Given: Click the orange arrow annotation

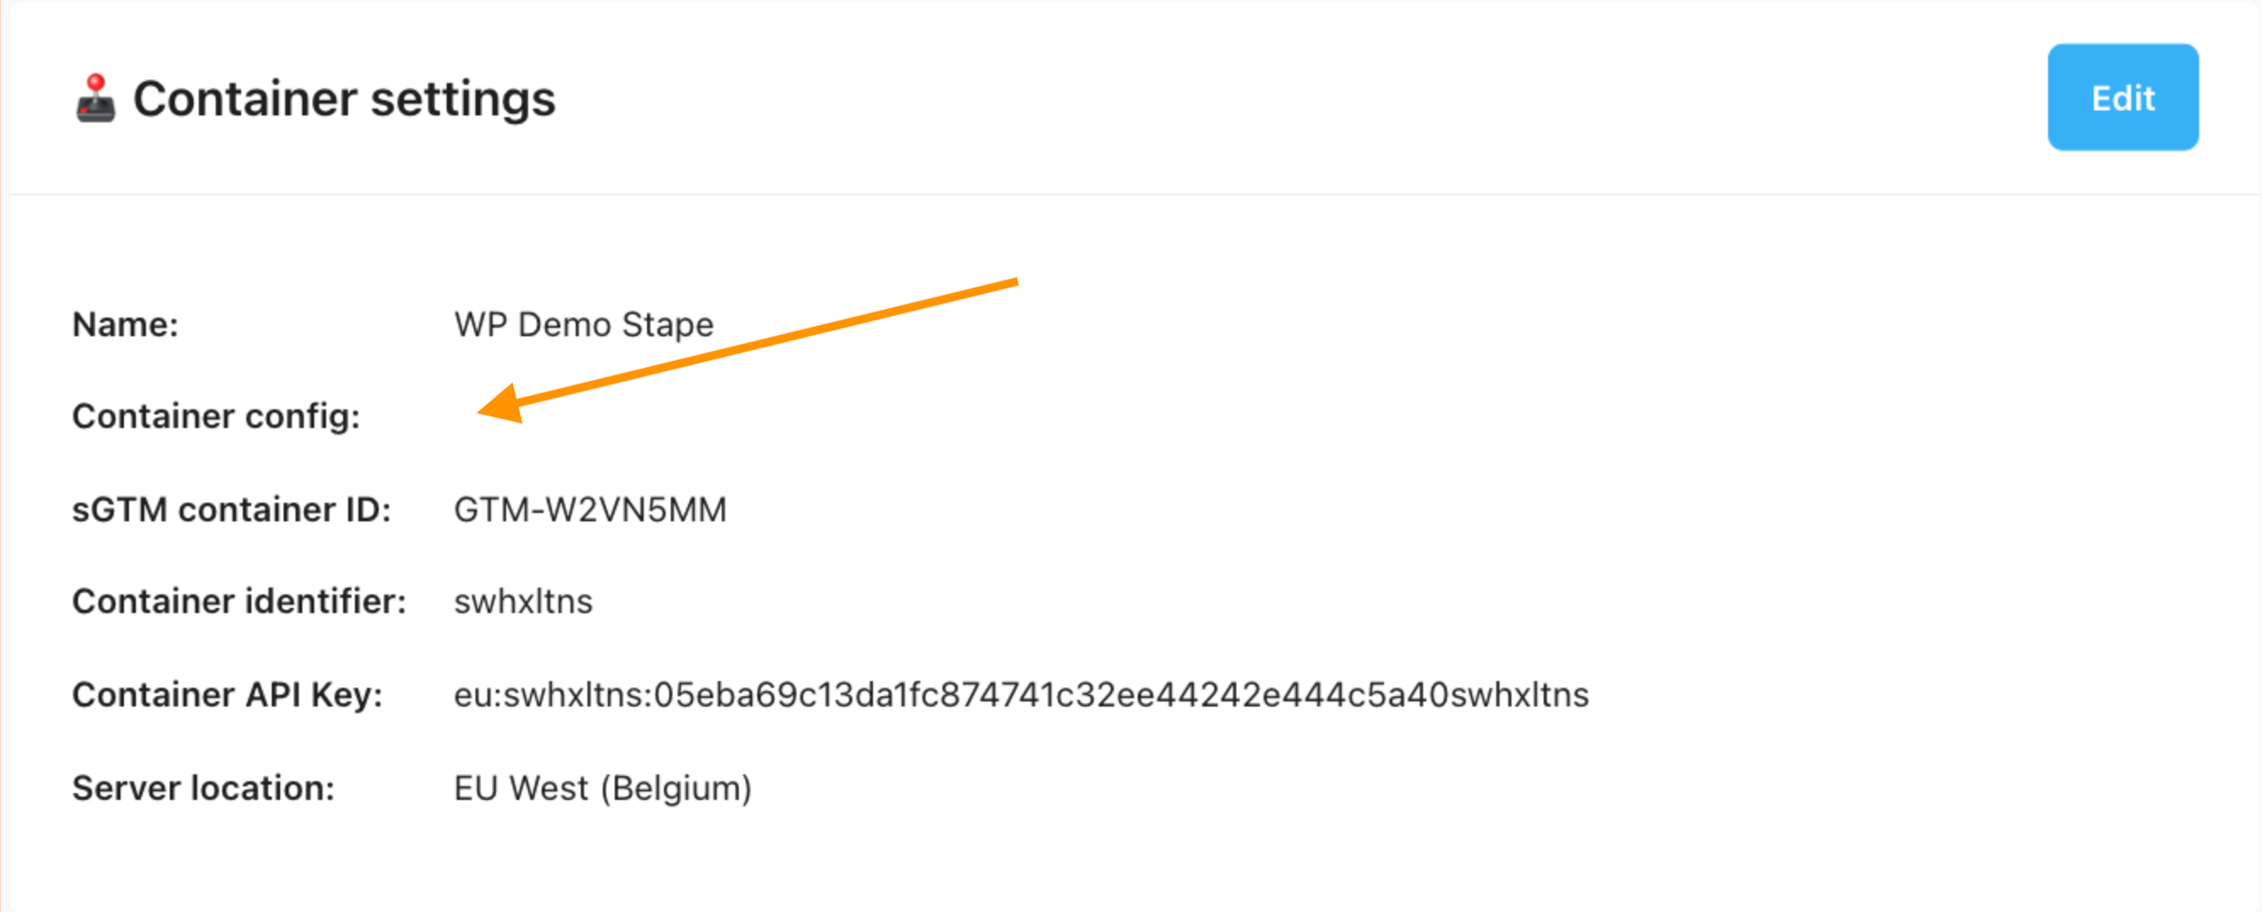Looking at the screenshot, I should pos(747,349).
